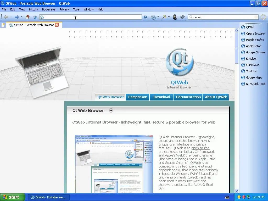Expand the QtWeb globe icon dropdown arrow
Image resolution: width=268 pixels, height=201 pixels.
[x=158, y=17]
